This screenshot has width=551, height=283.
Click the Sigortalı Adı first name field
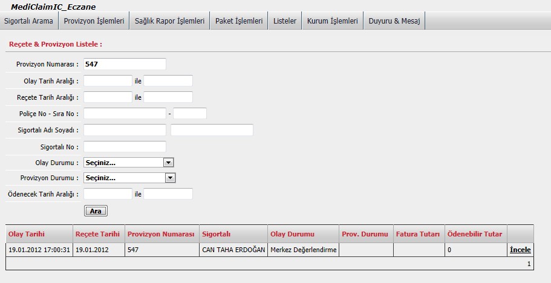tap(125, 130)
